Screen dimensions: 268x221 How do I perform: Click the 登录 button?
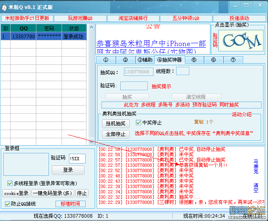pyautogui.click(x=68, y=170)
